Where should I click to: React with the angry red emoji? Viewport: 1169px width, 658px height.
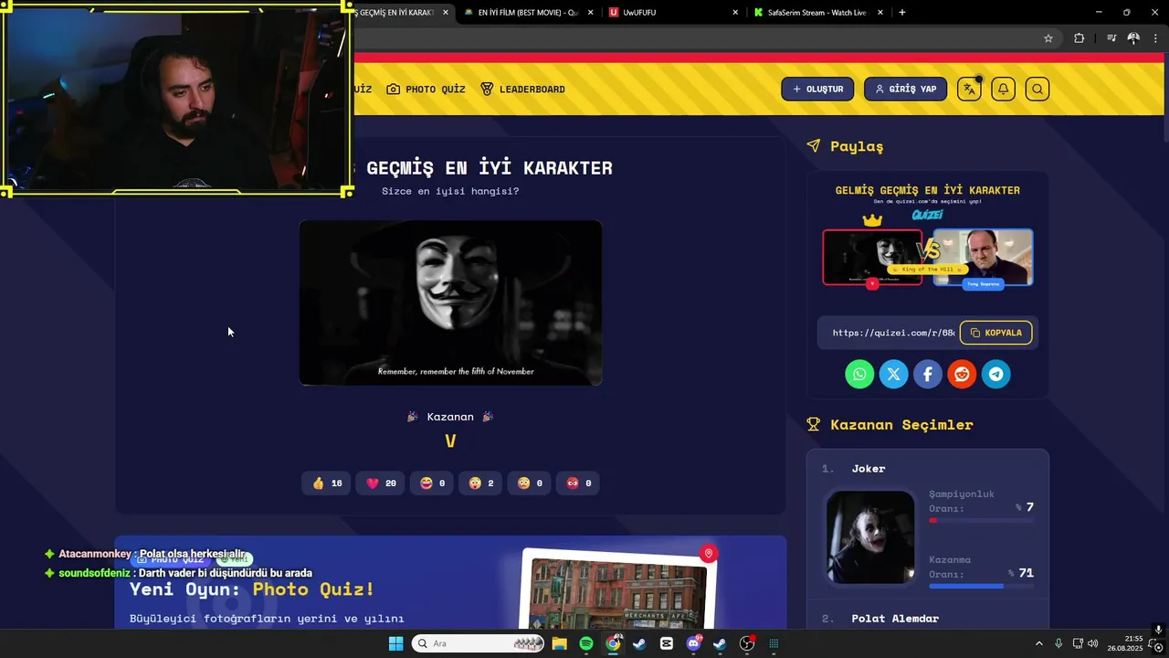click(578, 483)
